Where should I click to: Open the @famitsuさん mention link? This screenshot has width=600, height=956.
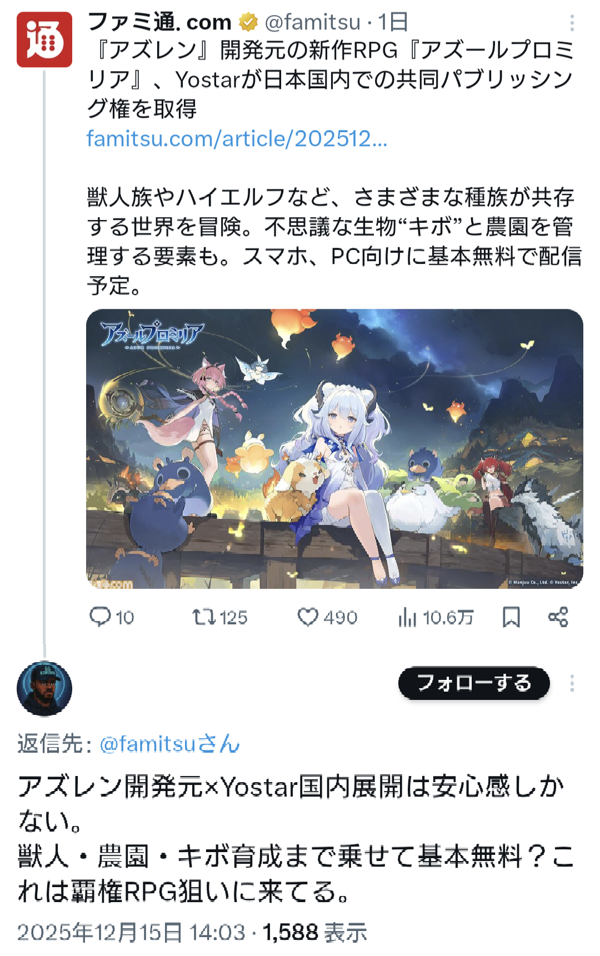coord(169,743)
